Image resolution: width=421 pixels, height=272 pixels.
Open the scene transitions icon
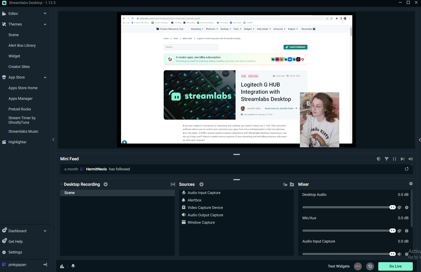point(173,184)
